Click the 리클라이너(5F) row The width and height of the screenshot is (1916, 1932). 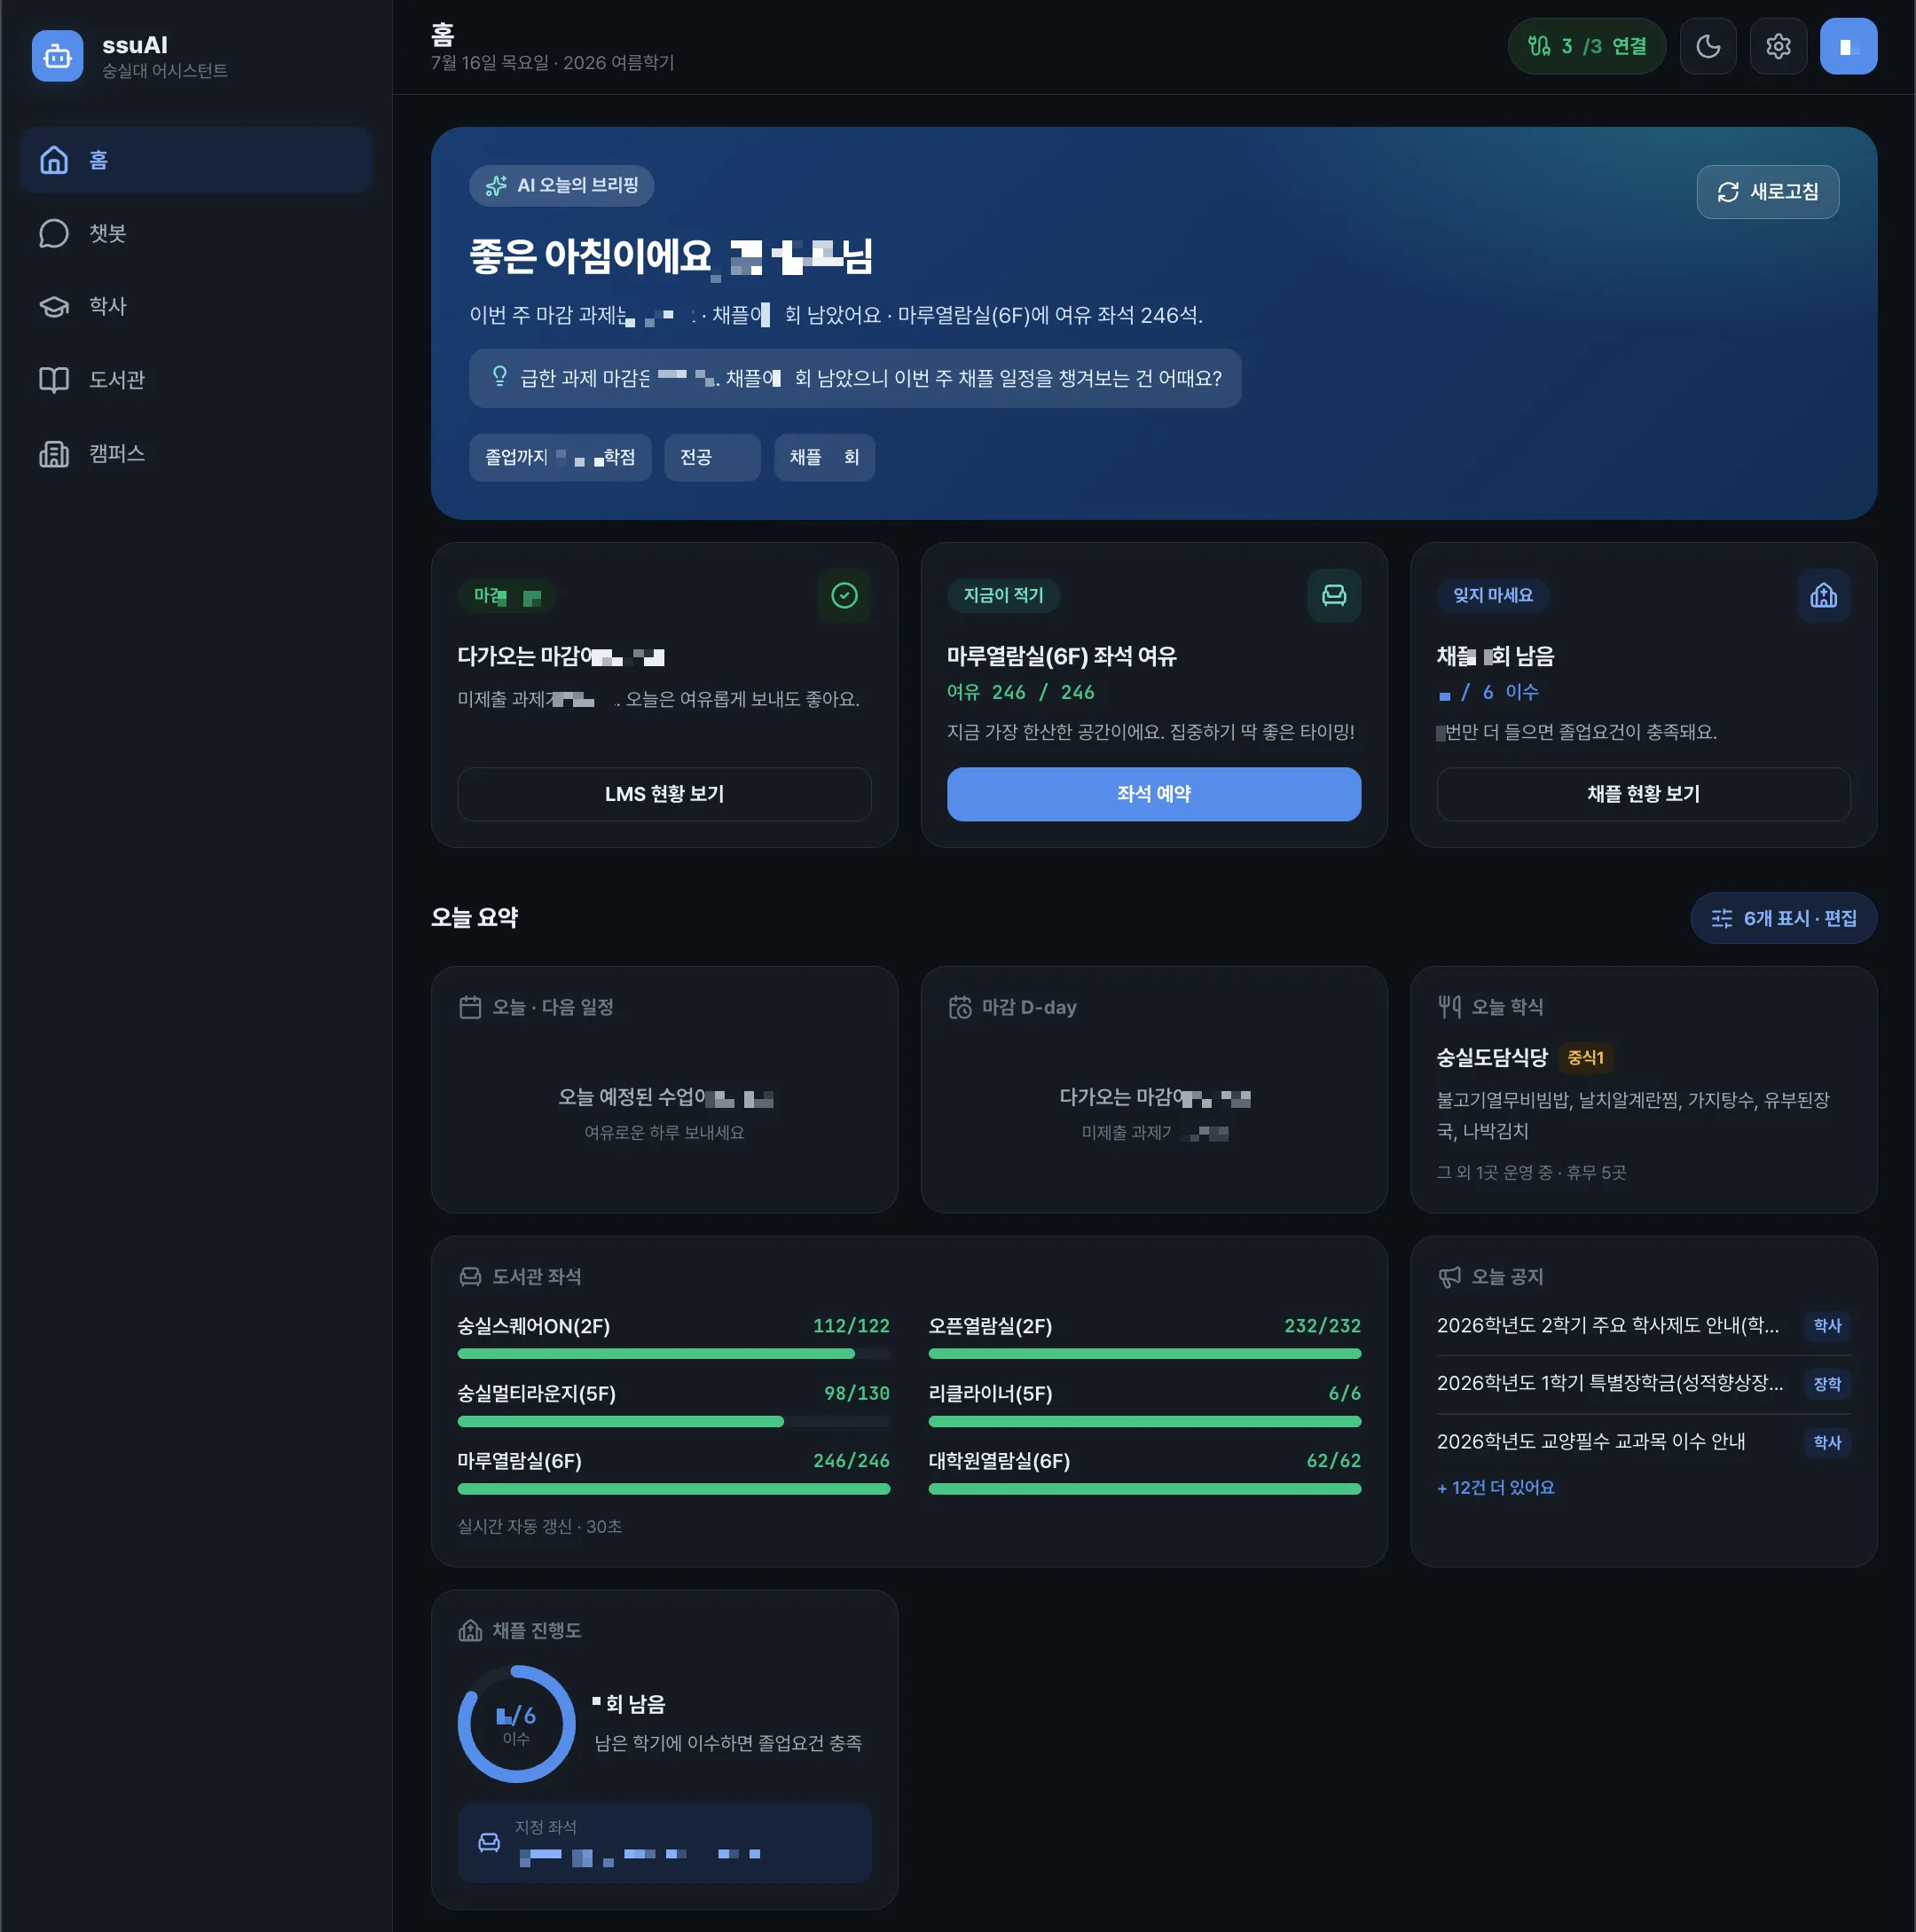click(x=1144, y=1404)
